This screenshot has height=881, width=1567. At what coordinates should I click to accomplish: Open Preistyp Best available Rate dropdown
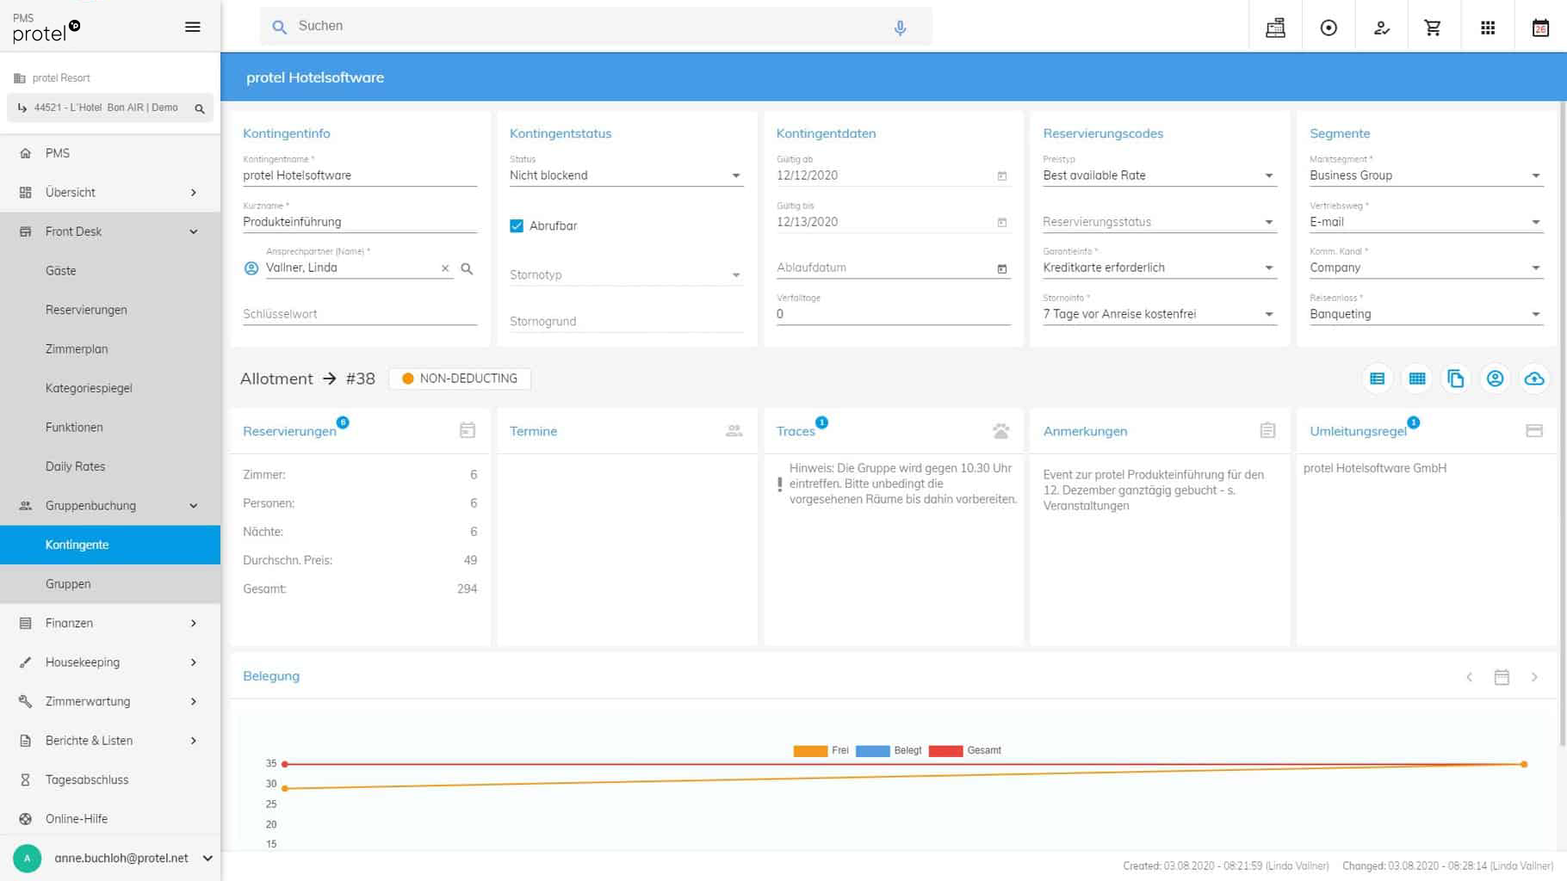[1159, 176]
